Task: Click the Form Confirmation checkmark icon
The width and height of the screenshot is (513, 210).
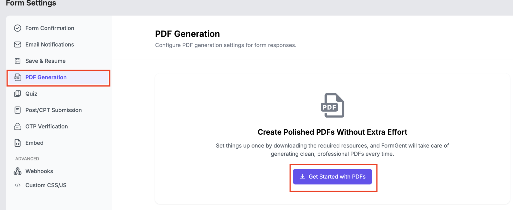Action: pyautogui.click(x=18, y=28)
